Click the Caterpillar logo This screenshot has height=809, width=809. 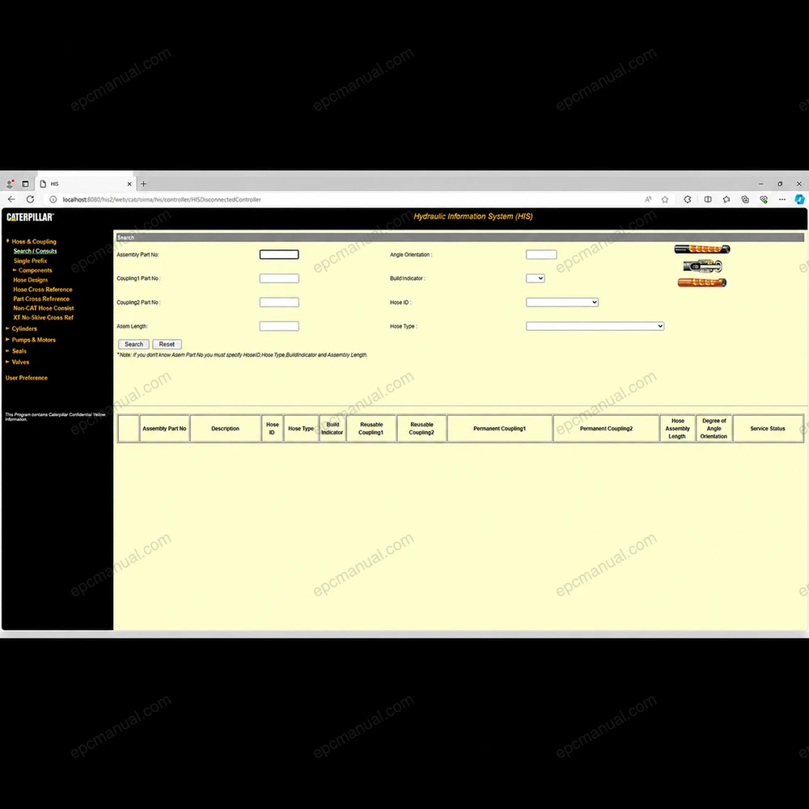point(30,217)
